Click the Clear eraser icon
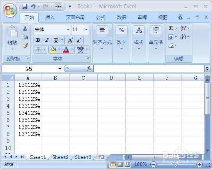The image size is (212, 169). point(171,46)
